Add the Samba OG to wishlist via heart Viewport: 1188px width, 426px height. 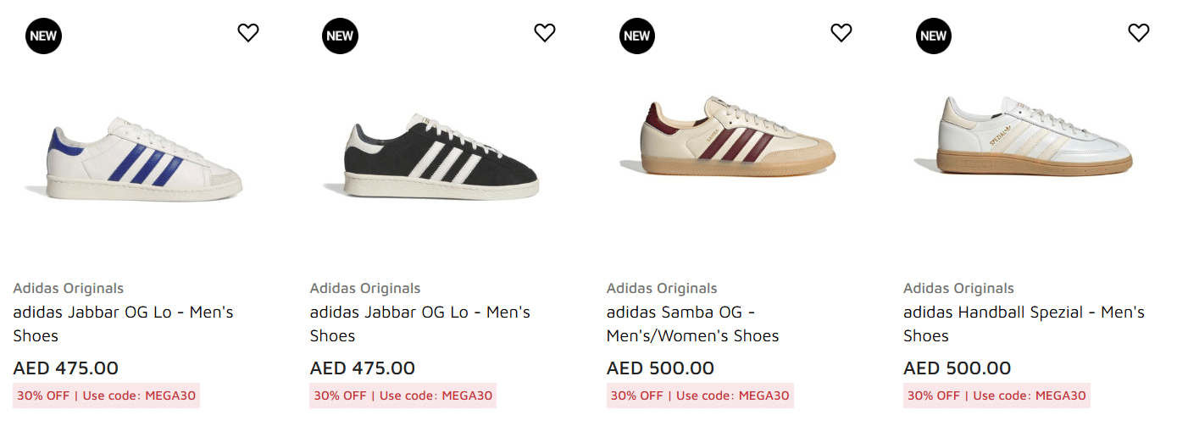coord(841,33)
